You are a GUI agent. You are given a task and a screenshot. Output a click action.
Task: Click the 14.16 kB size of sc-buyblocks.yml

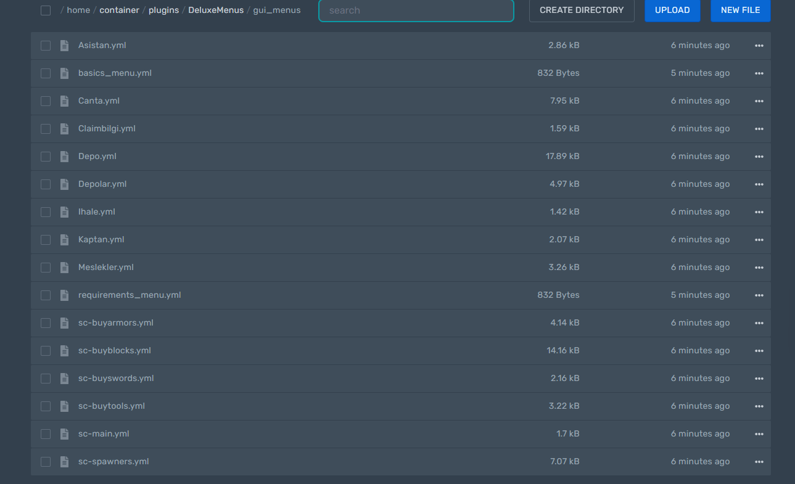click(563, 351)
